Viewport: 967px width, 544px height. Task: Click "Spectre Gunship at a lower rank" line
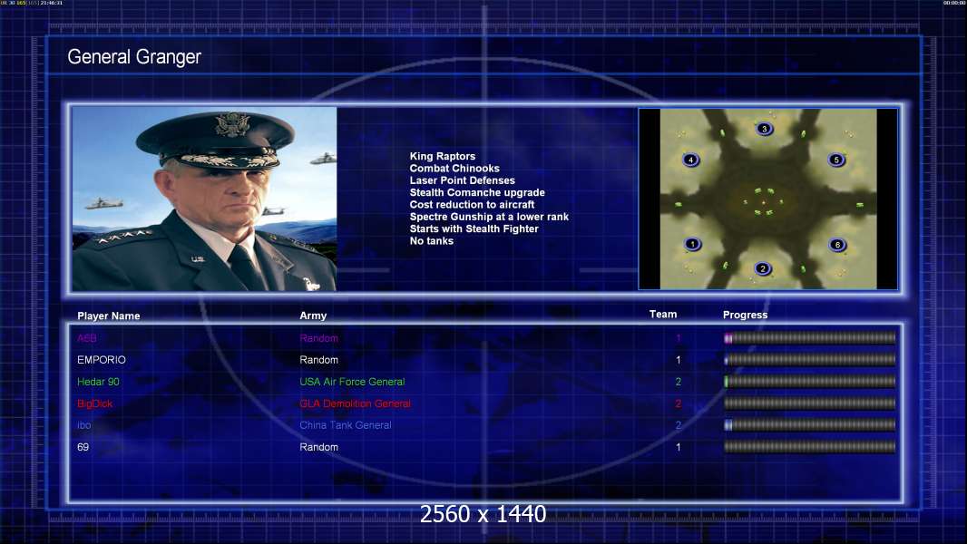(x=489, y=217)
